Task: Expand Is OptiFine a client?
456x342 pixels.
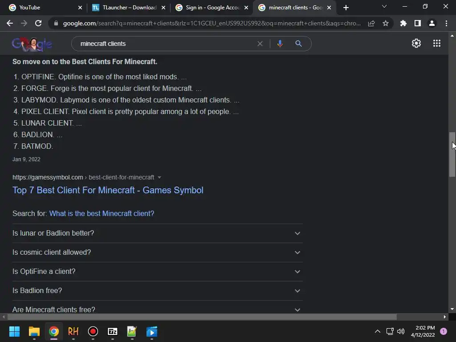Action: coord(157,272)
